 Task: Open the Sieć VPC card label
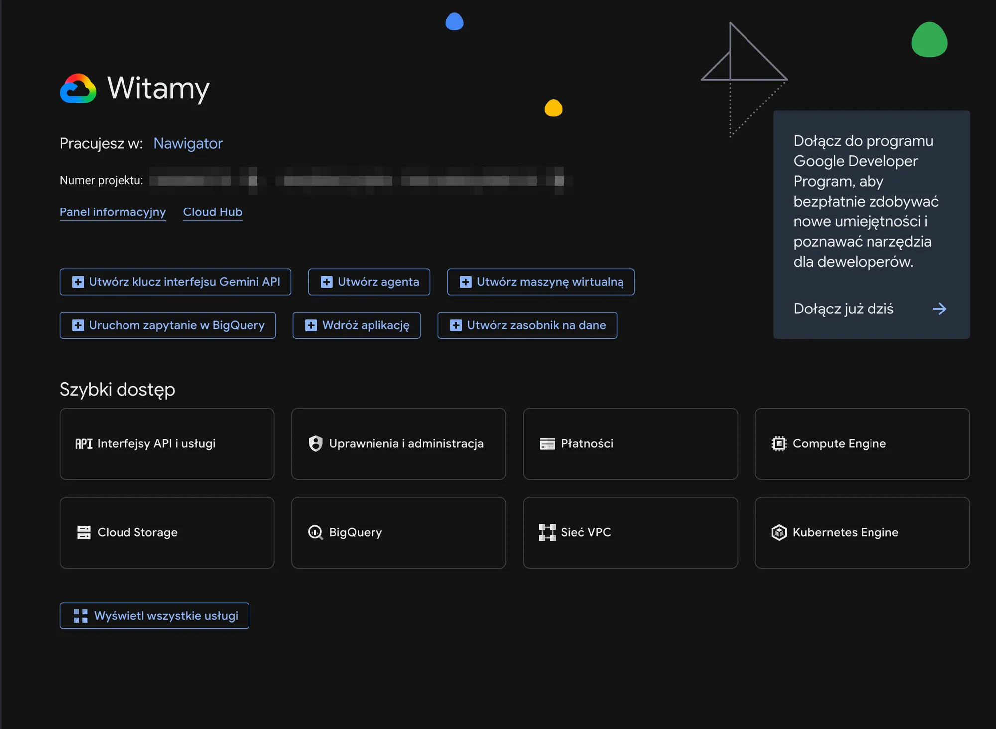tap(586, 533)
